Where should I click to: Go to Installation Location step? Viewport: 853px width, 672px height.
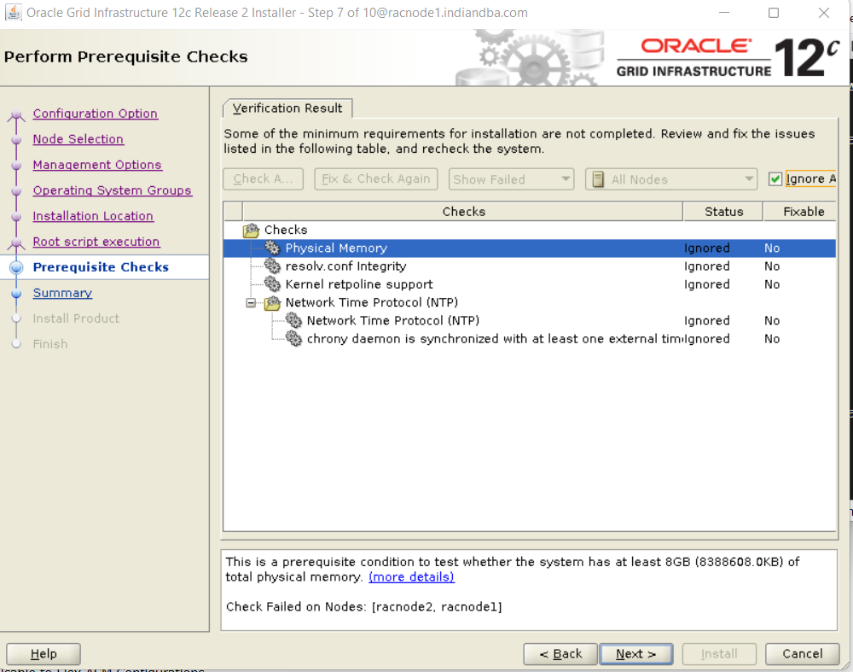tap(93, 216)
